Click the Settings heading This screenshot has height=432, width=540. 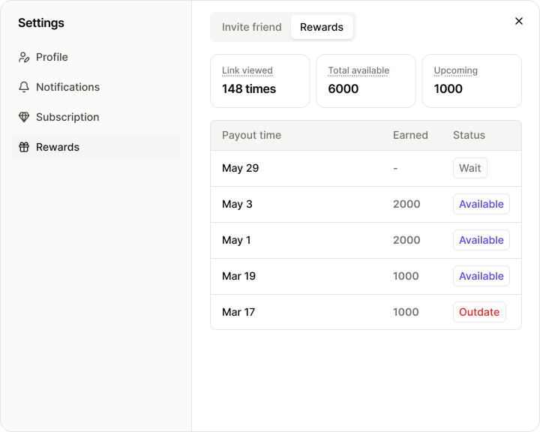click(x=41, y=22)
